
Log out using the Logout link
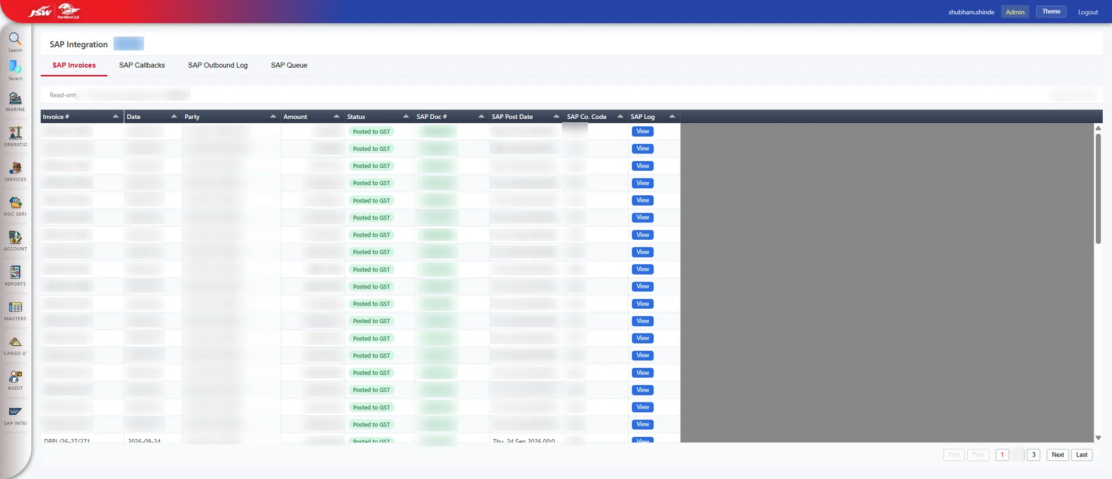point(1088,12)
